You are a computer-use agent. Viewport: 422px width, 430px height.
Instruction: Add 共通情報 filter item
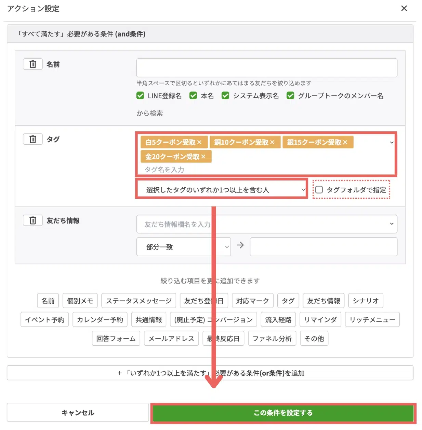pyautogui.click(x=149, y=319)
